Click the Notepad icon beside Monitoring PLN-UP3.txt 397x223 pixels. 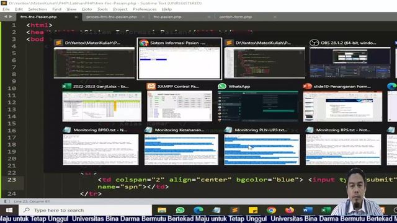click(228, 130)
